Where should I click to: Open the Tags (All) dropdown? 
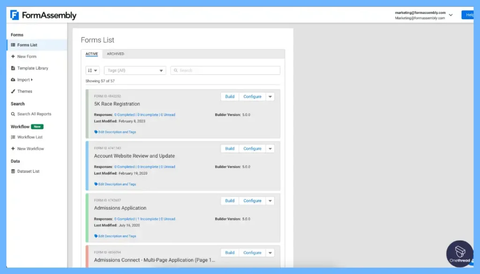(135, 71)
